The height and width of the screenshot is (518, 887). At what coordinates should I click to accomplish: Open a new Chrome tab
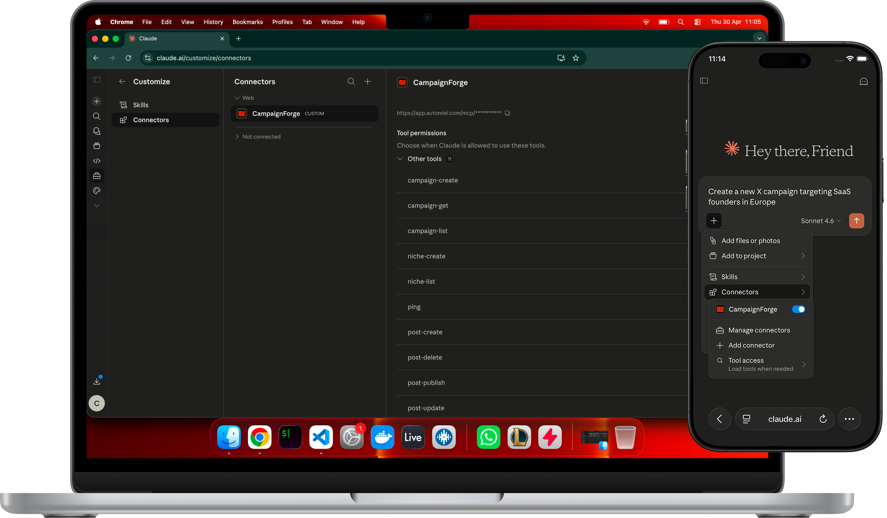239,39
